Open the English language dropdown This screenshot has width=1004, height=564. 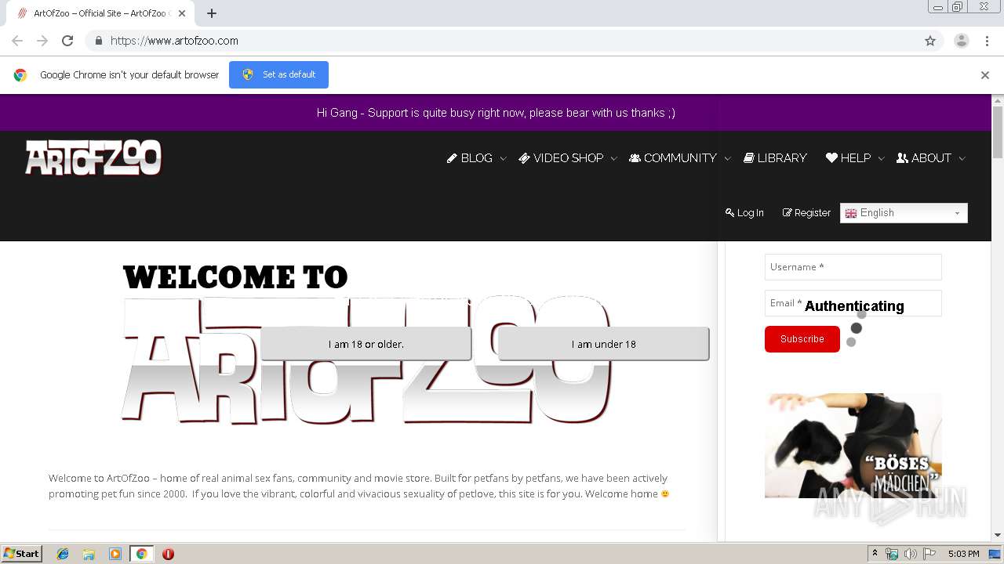(904, 213)
